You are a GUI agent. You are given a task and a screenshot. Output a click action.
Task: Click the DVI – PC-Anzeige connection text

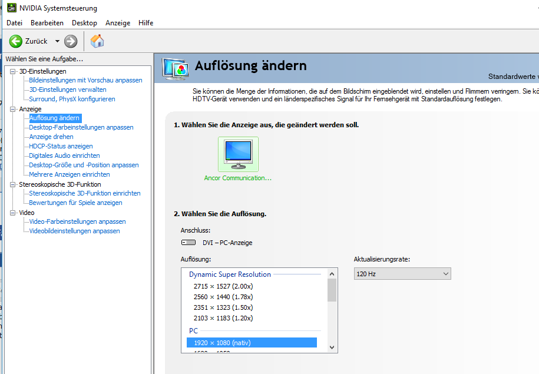point(227,243)
